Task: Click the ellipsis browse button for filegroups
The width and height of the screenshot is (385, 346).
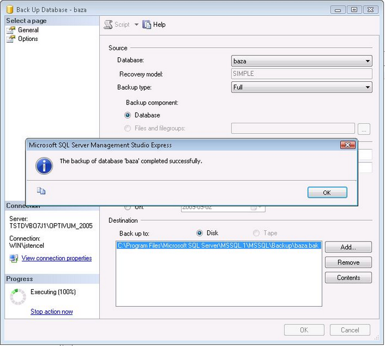Action: [x=364, y=129]
